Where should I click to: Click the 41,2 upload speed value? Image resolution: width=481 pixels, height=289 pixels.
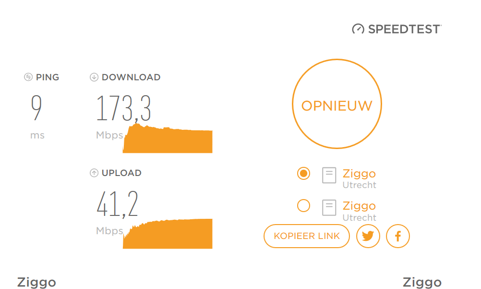click(x=118, y=204)
